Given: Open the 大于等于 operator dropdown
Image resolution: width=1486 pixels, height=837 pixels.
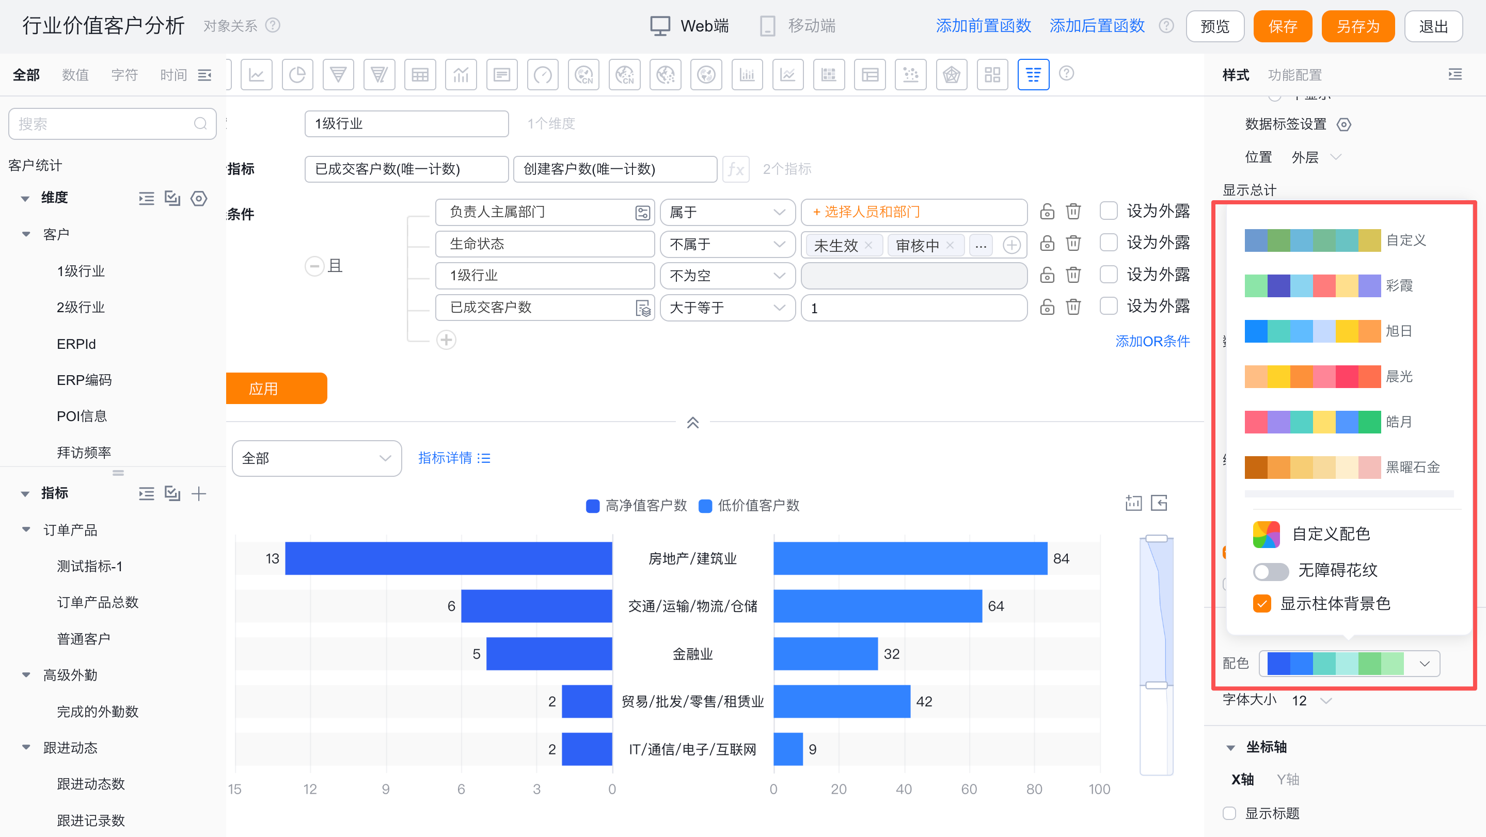Looking at the screenshot, I should coord(727,307).
